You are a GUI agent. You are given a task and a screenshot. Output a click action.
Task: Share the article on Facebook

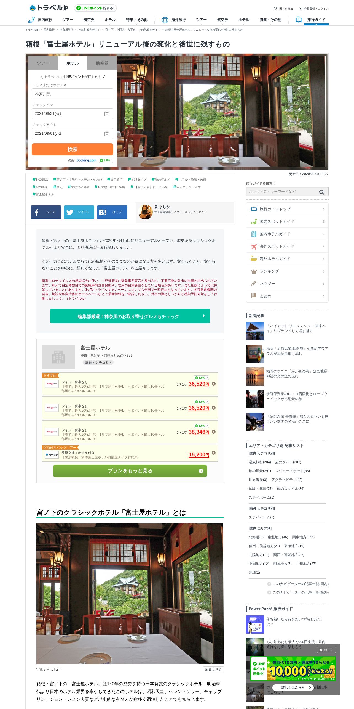pyautogui.click(x=46, y=212)
